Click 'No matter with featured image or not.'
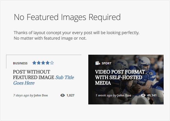170x121 pixels. (x=50, y=38)
